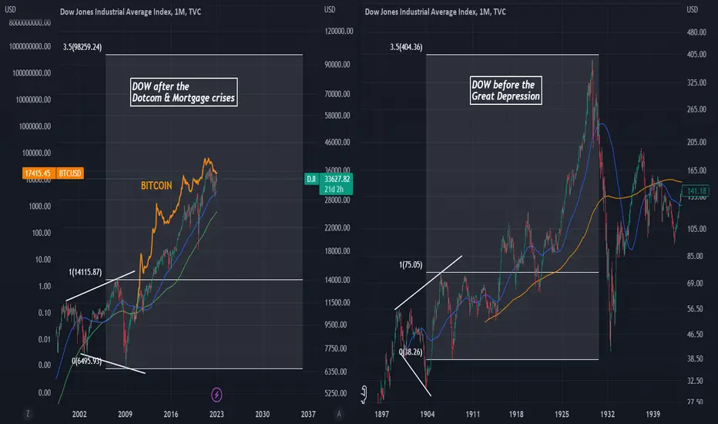718x424 pixels.
Task: Click the 141.18 price label on right chart
Action: coord(696,190)
